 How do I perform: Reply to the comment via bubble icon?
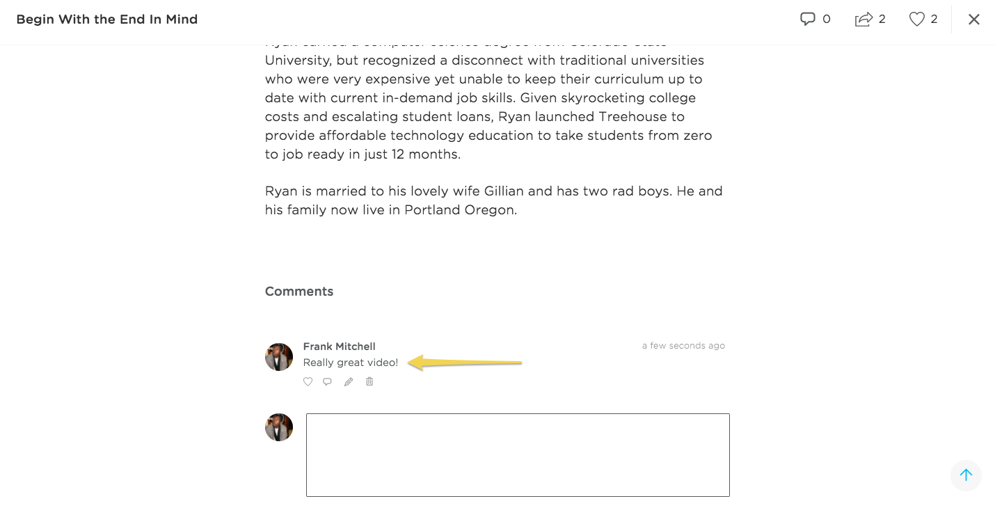click(328, 381)
